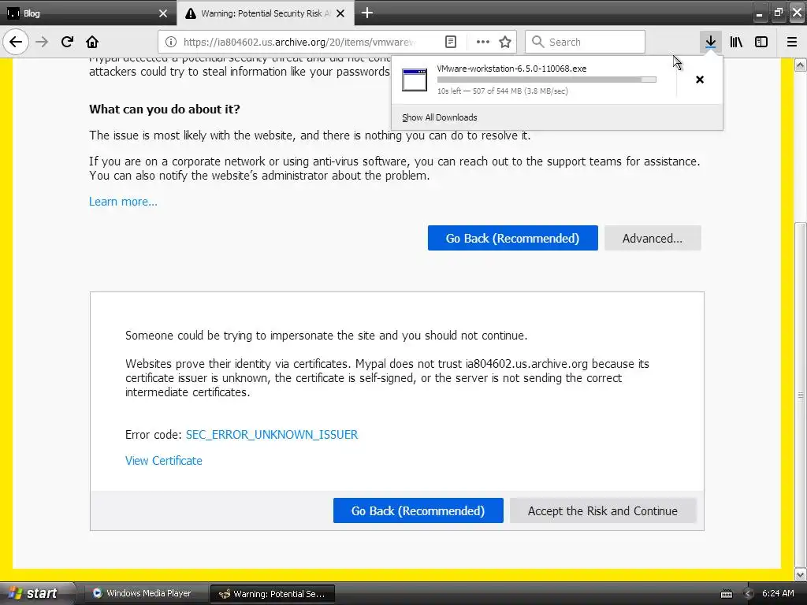Click the vertical scrollbar thumb
Viewport: 807px width, 605px height.
click(x=801, y=395)
